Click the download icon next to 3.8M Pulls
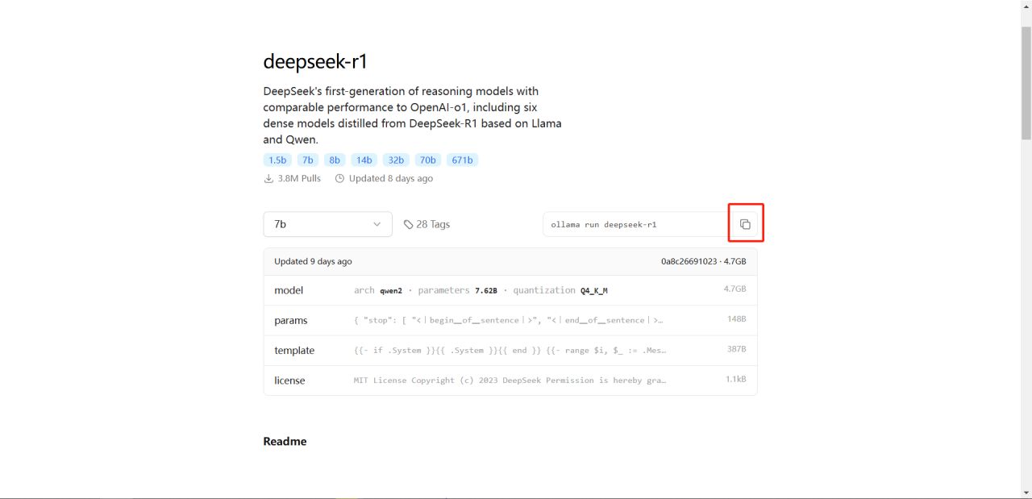Image resolution: width=1032 pixels, height=499 pixels. coord(268,178)
